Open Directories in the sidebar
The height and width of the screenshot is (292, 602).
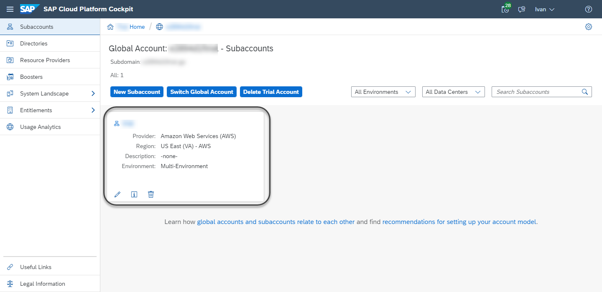50,43
